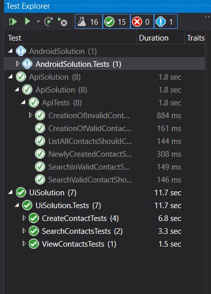Click the green check icon of UiSolution.Tests (7)
This screenshot has width=211, height=294.
pyautogui.click(x=27, y=205)
